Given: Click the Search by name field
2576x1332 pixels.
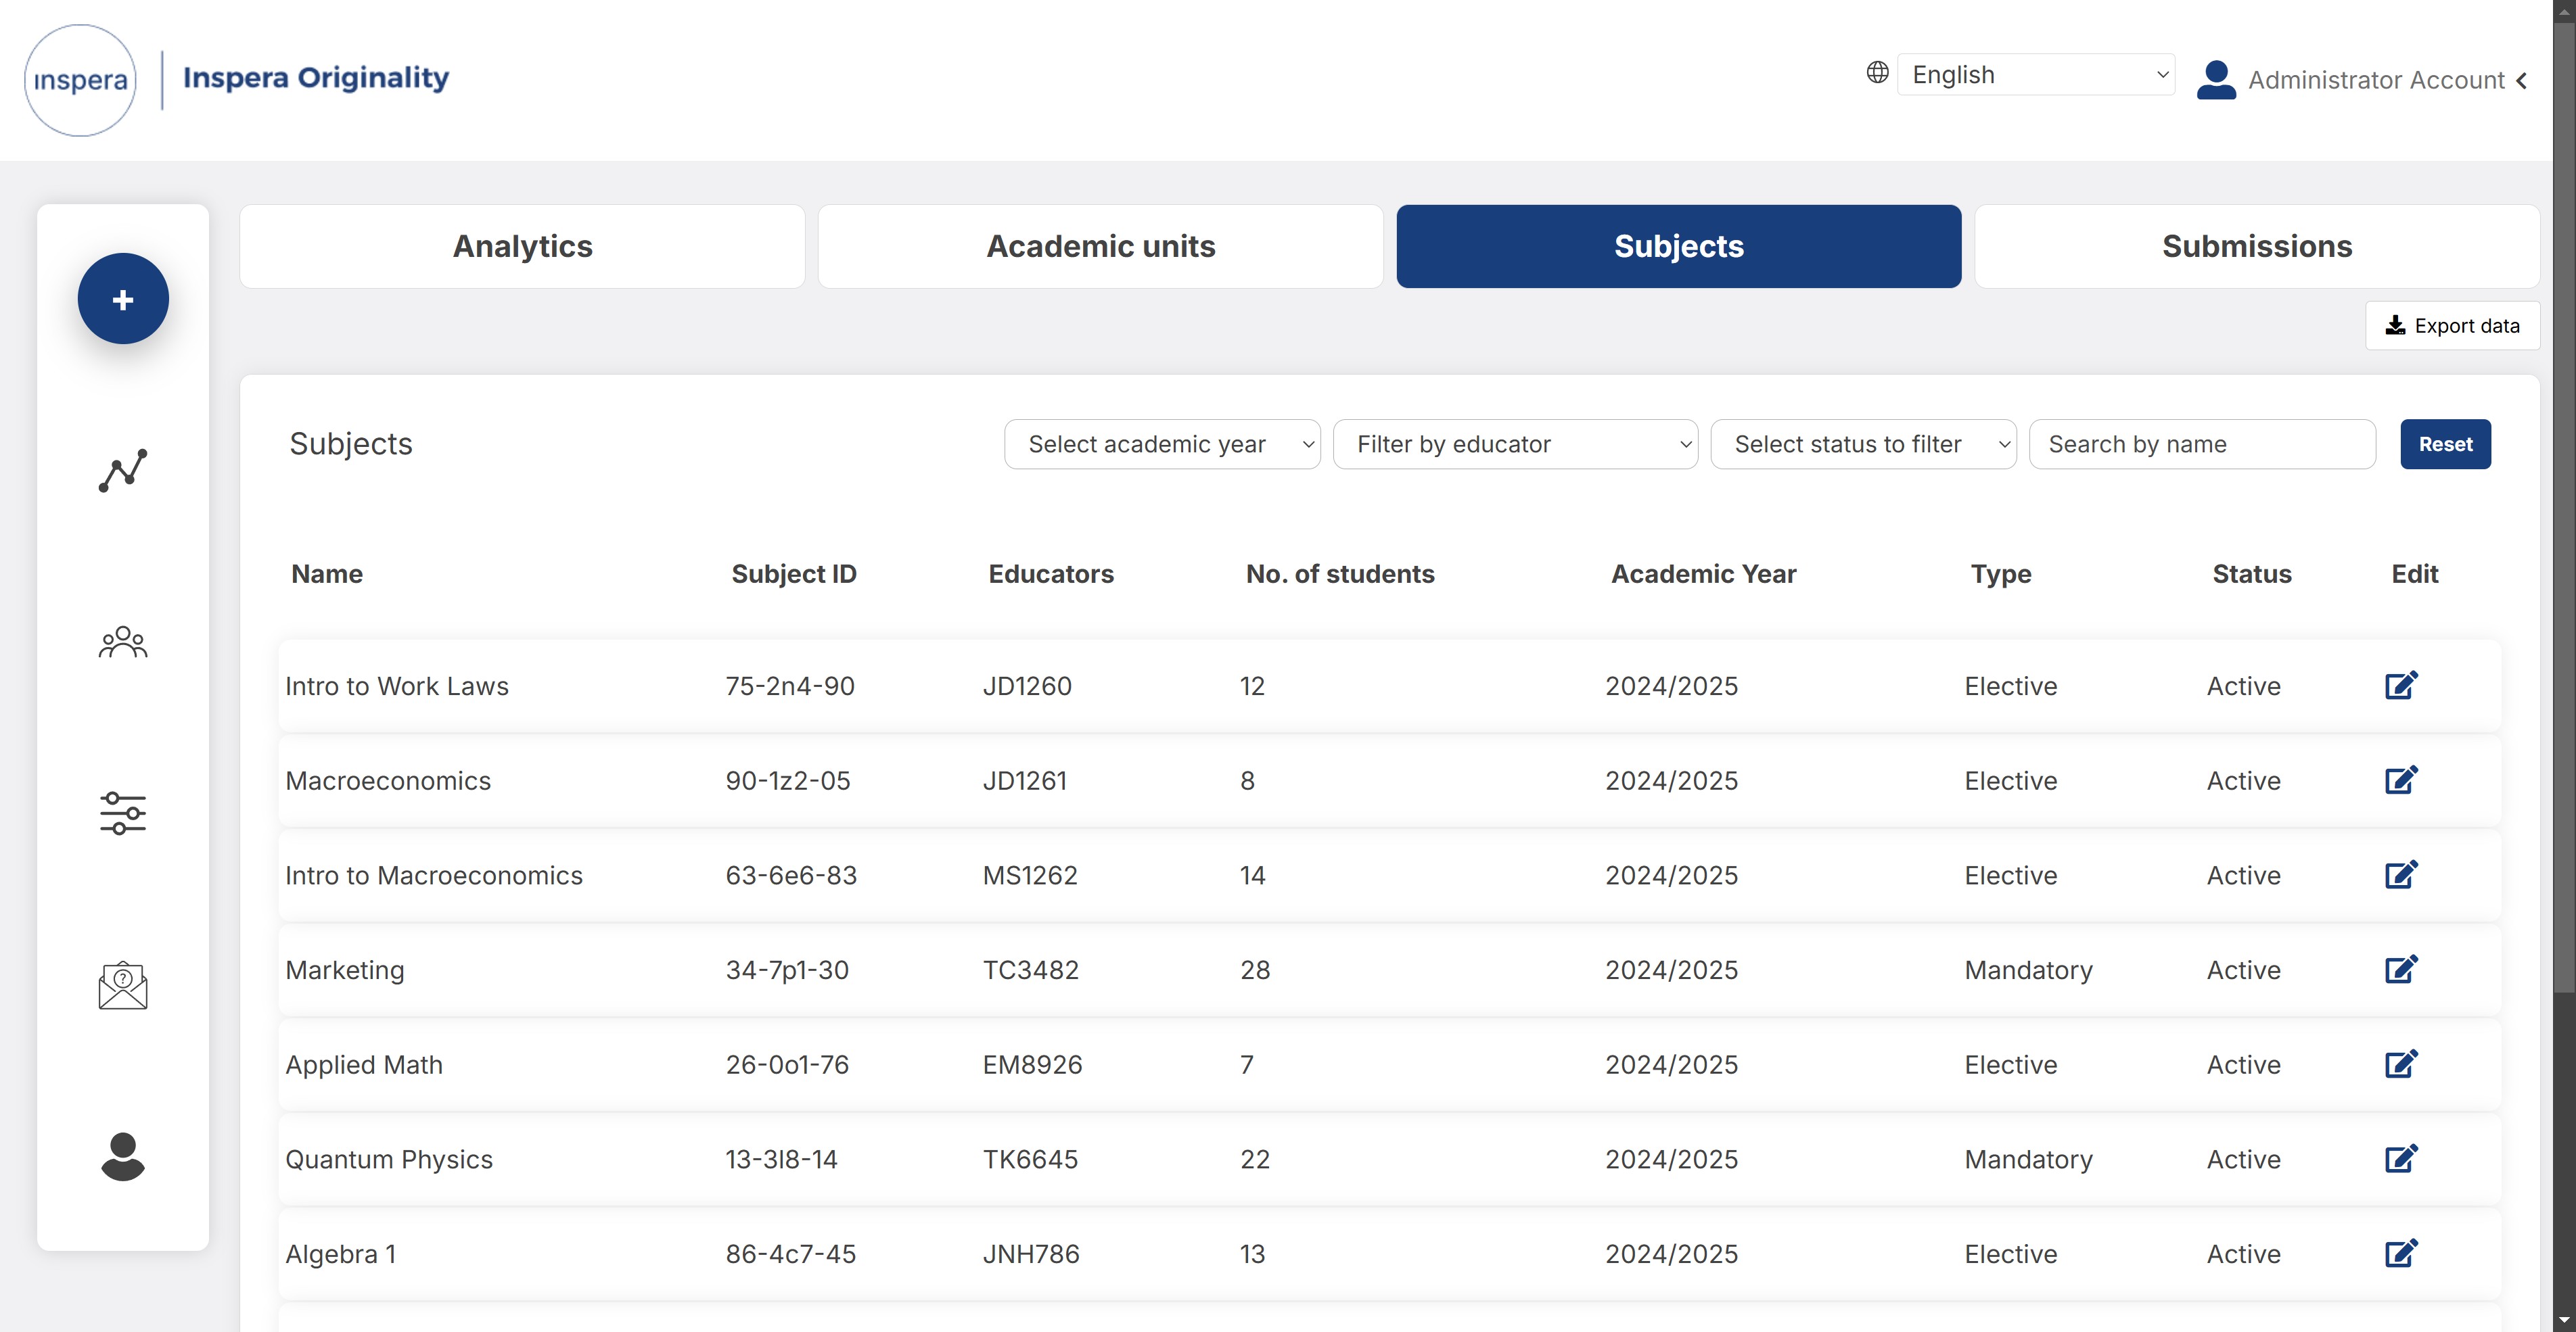Looking at the screenshot, I should tap(2202, 444).
